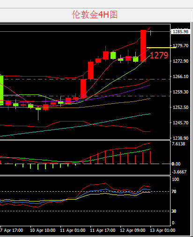Click the RSI level 70 label
The image size is (193, 237).
pos(174,192)
